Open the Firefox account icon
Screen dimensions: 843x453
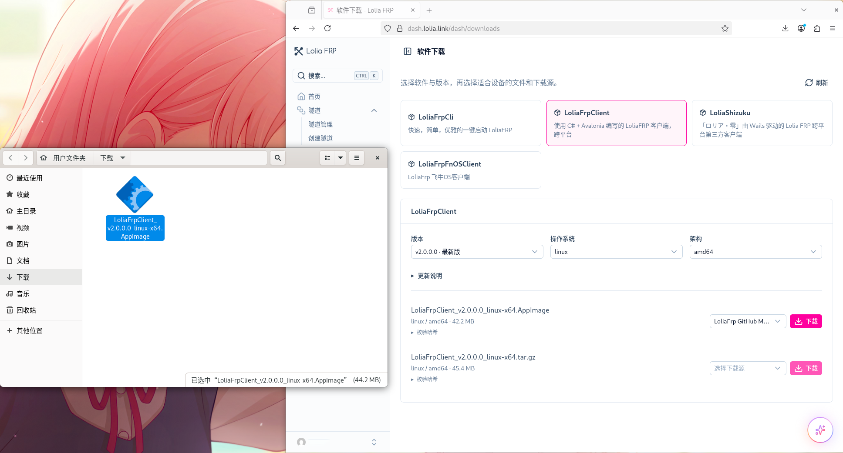[801, 28]
